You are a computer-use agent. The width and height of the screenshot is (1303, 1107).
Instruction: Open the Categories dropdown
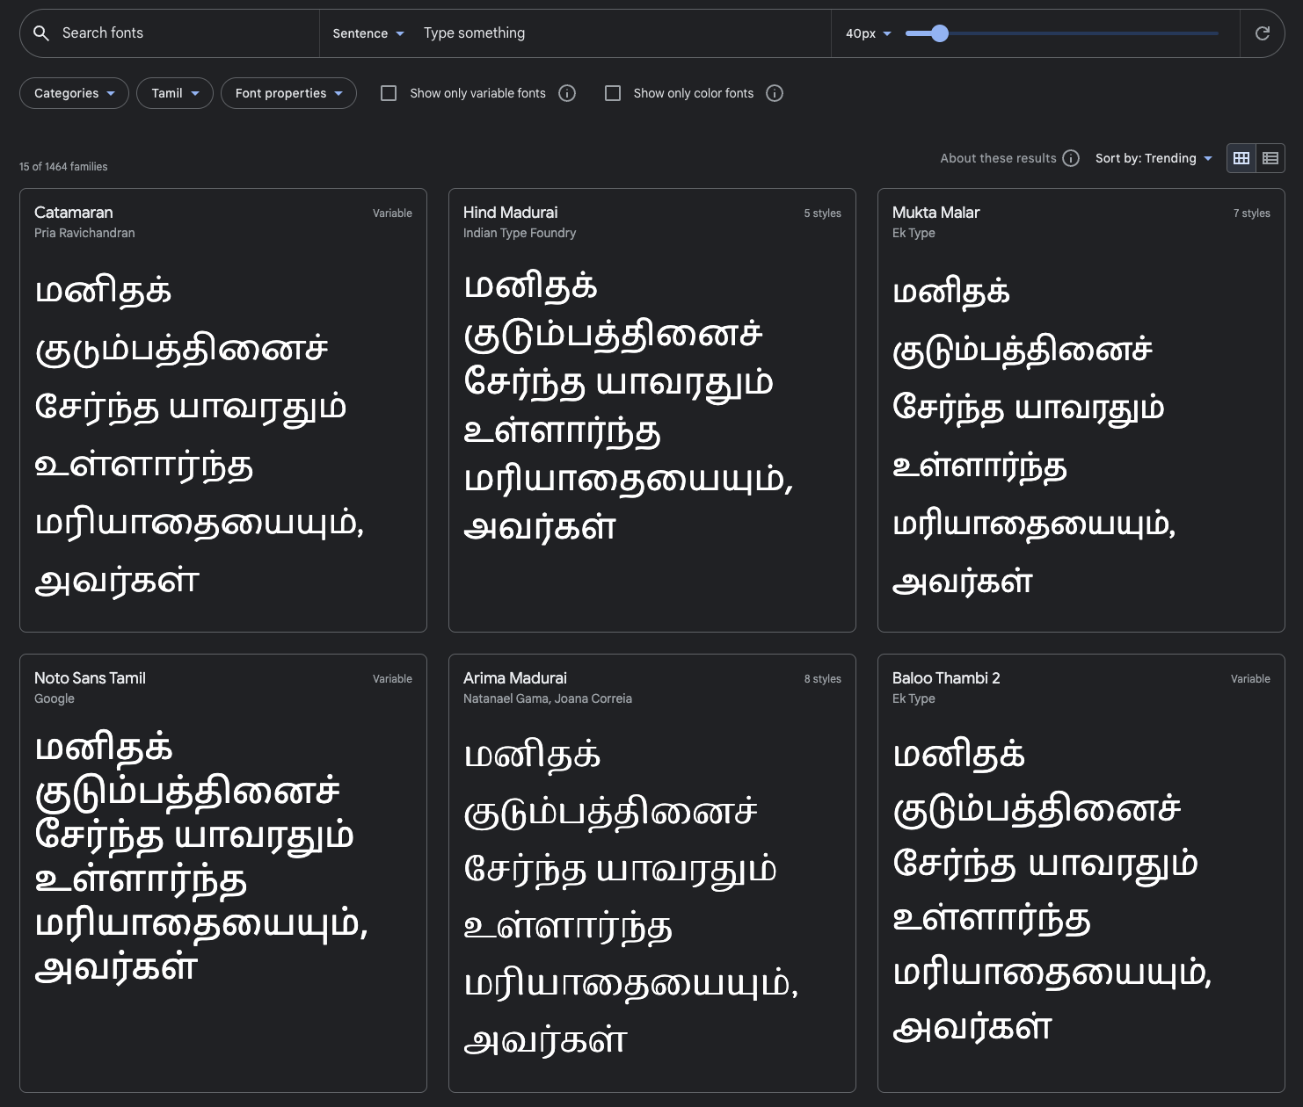click(74, 93)
